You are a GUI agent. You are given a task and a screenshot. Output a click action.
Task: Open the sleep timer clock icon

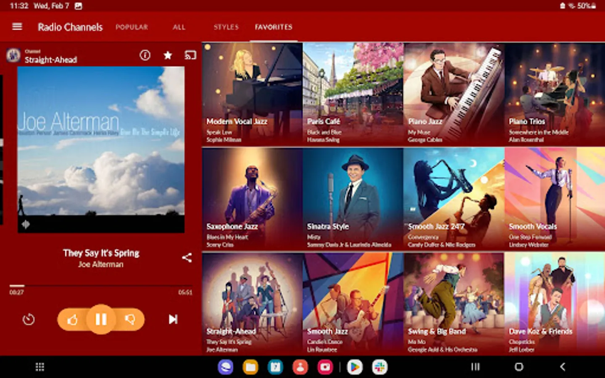click(x=29, y=320)
